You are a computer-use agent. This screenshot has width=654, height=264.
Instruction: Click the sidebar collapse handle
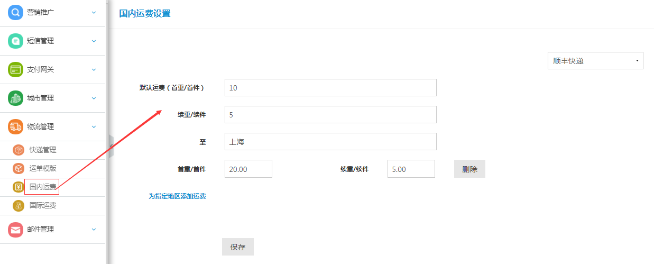[110, 147]
